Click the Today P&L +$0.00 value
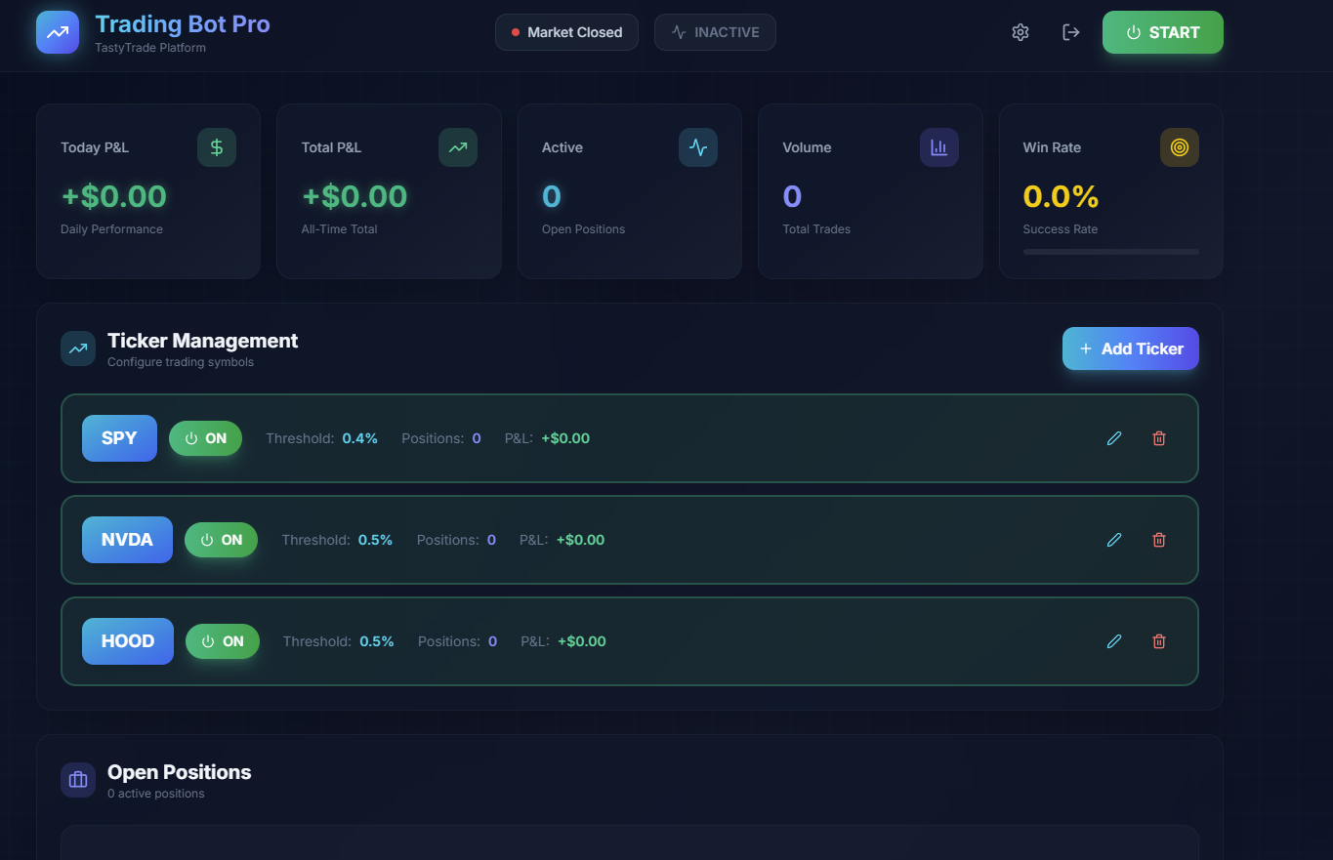The height and width of the screenshot is (860, 1333). point(114,196)
